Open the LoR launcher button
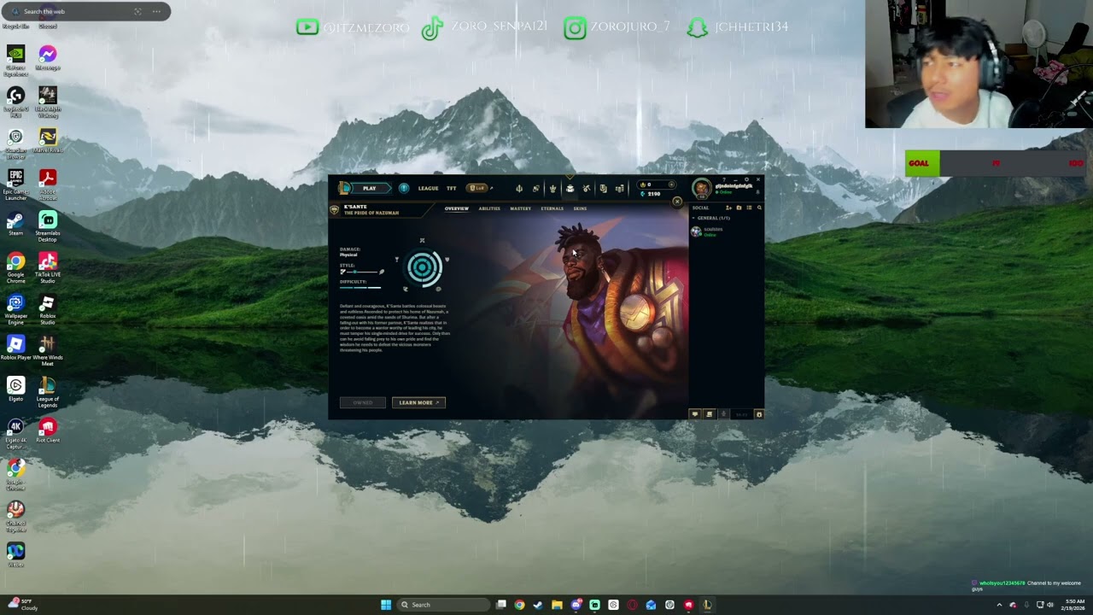This screenshot has width=1093, height=615. click(x=478, y=188)
